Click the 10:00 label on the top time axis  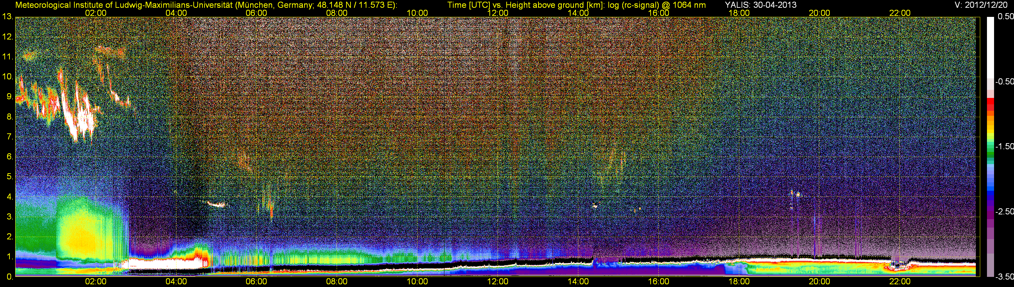417,13
